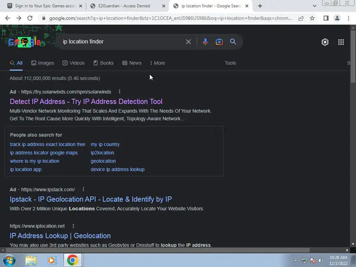Start voice search with microphone icon
This screenshot has height=267, width=356.
point(205,42)
